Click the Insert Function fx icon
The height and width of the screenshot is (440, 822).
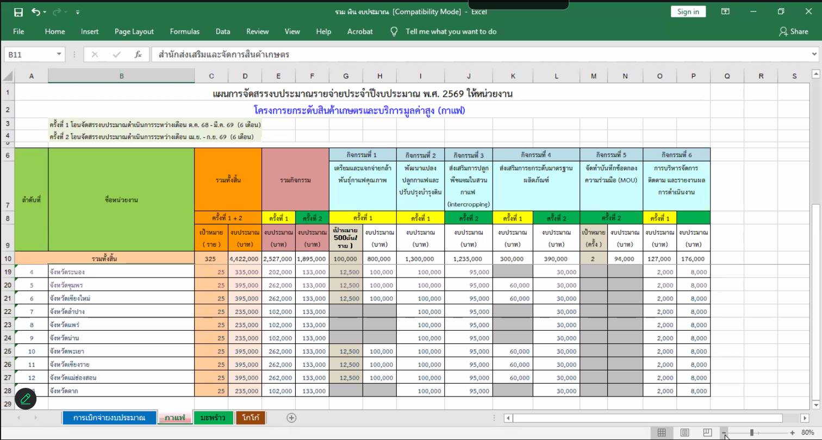click(x=138, y=54)
